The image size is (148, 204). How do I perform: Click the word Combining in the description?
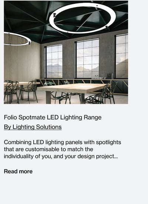coord(18,142)
